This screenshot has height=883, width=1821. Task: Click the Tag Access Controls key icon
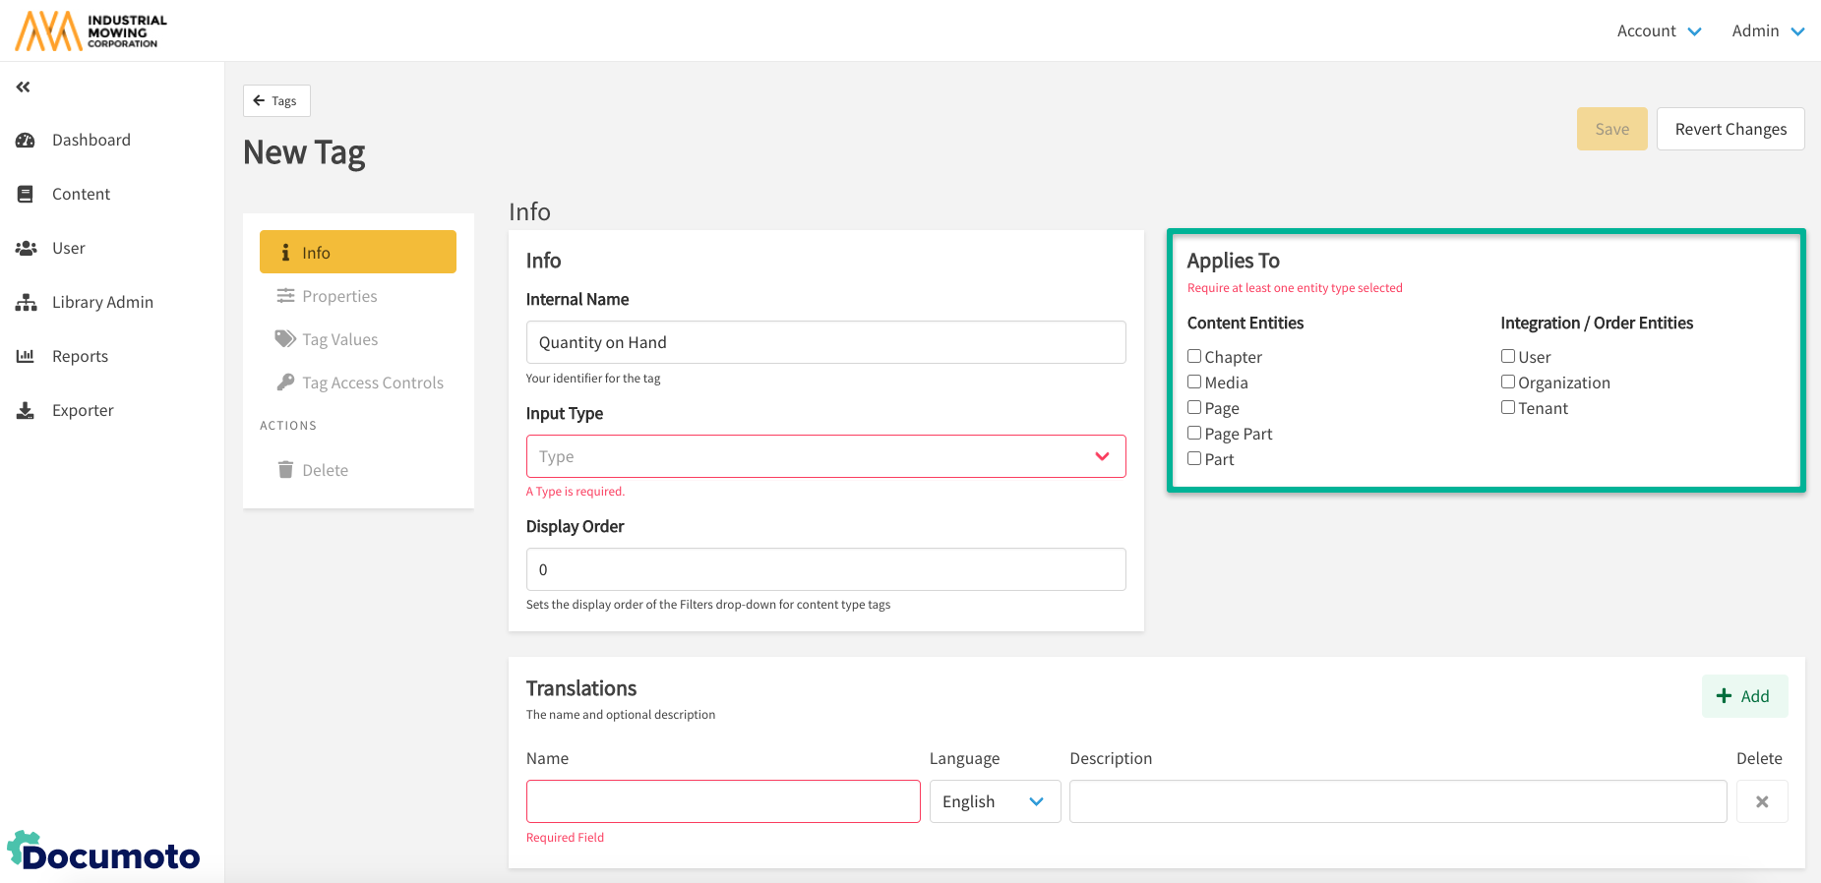(285, 383)
